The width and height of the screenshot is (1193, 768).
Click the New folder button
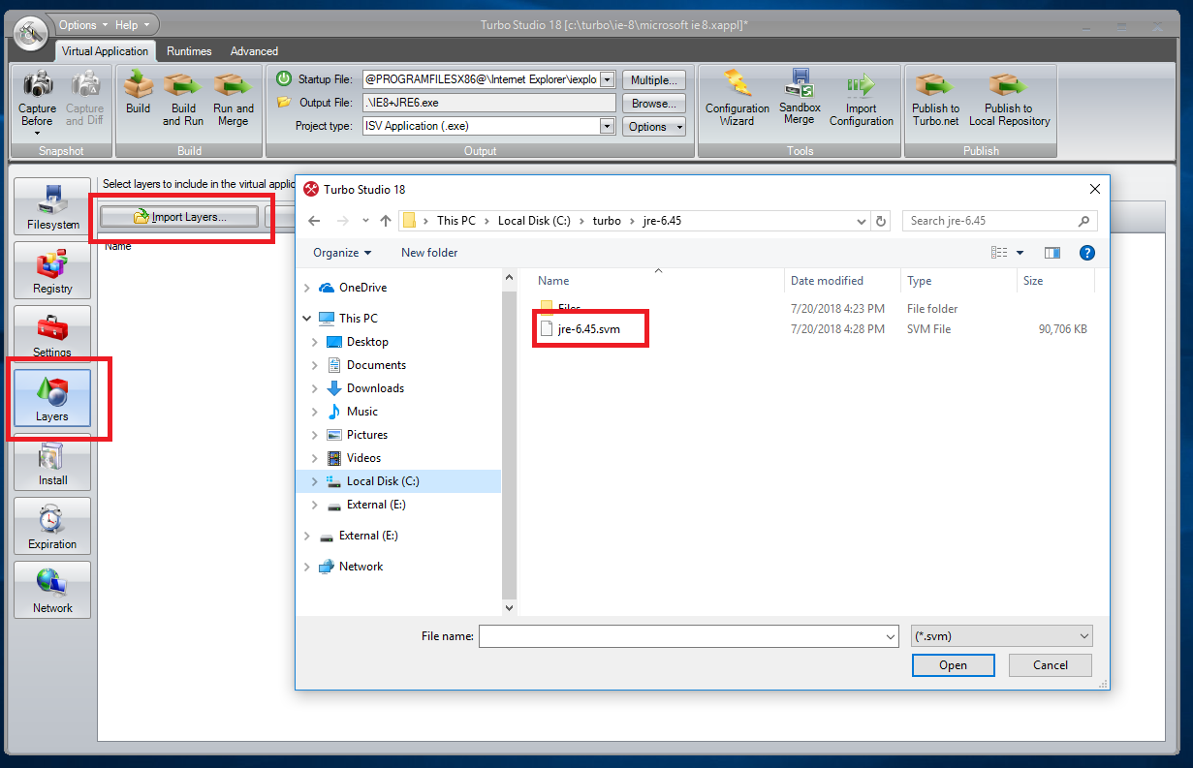429,253
